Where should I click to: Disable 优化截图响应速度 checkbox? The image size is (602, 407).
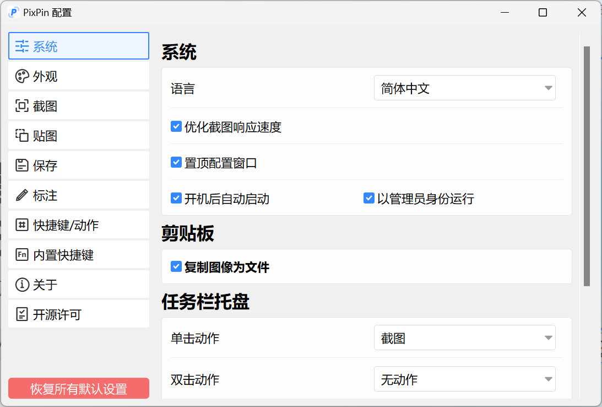[x=176, y=126]
